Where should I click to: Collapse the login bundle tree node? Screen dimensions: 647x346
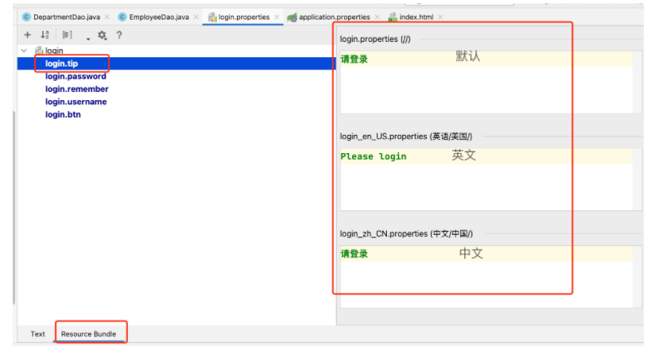tap(24, 51)
